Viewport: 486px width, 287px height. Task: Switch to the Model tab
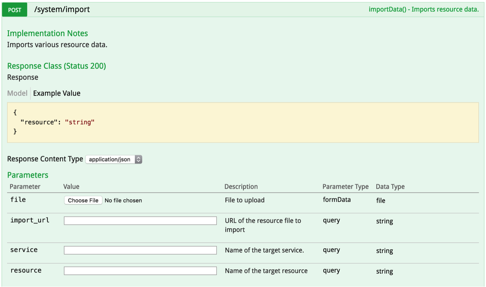pyautogui.click(x=17, y=93)
